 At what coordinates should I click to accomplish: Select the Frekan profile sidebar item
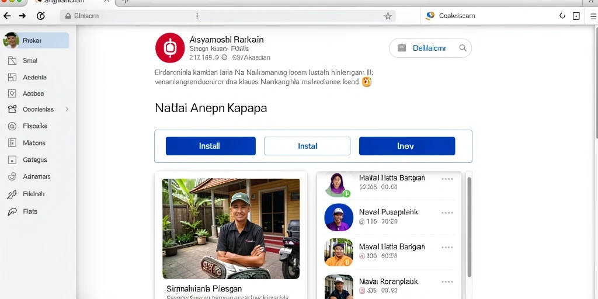click(36, 40)
